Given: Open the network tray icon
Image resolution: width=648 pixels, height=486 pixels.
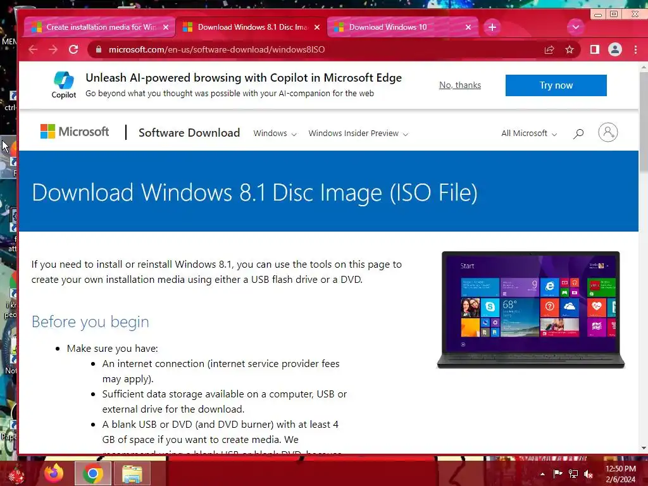Looking at the screenshot, I should (x=573, y=473).
